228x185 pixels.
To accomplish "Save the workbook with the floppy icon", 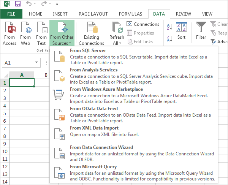I will (x=18, y=4).
